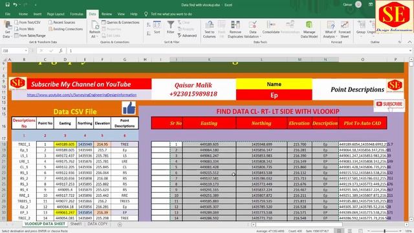Click the Normal view icon in the status bar

coord(339,231)
